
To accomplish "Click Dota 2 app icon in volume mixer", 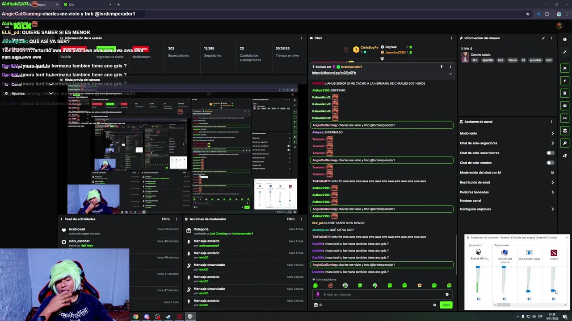I will 554,253.
